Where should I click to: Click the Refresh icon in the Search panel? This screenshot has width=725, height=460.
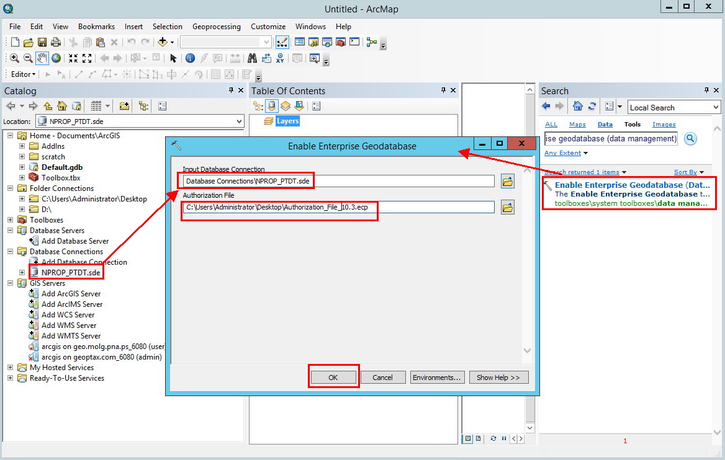pyautogui.click(x=592, y=106)
